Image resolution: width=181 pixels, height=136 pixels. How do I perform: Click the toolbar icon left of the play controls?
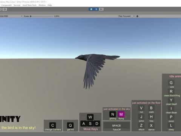pos(5,9)
